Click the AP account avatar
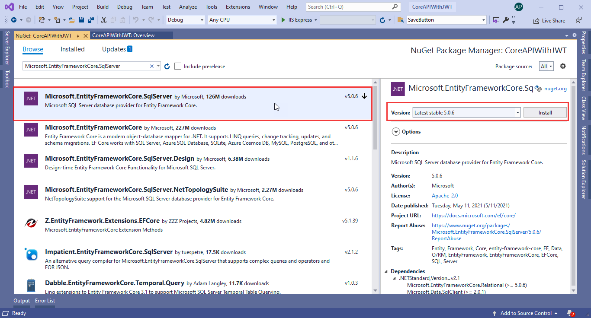 pos(519,7)
